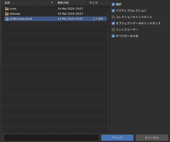The image size is (170, 142).
Task: Click the file list vertical scrollbar
Action: (108, 69)
